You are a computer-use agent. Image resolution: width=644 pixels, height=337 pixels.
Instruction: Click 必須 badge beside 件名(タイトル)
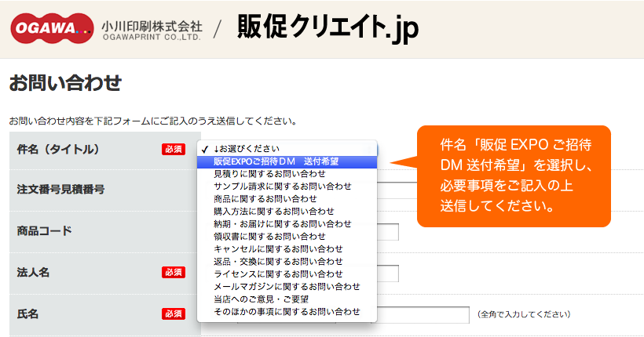coord(174,149)
